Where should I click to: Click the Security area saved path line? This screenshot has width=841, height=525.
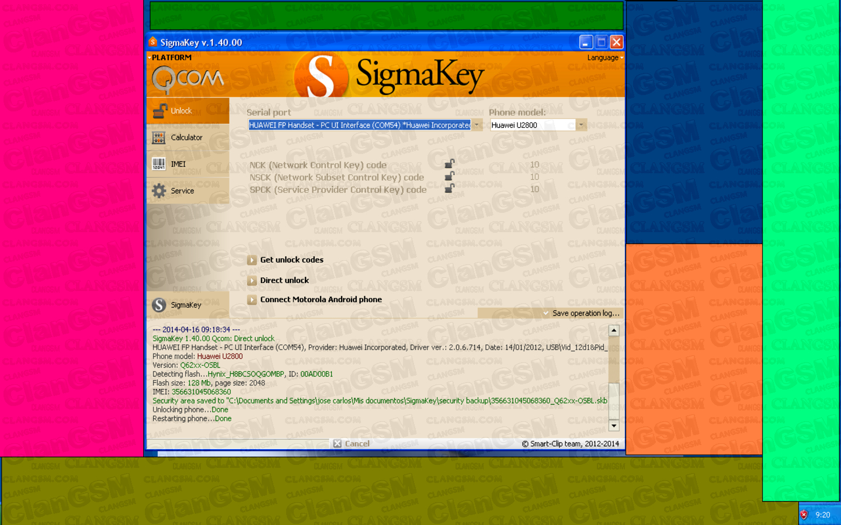coord(380,401)
